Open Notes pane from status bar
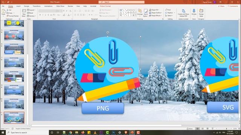 (x=190, y=129)
